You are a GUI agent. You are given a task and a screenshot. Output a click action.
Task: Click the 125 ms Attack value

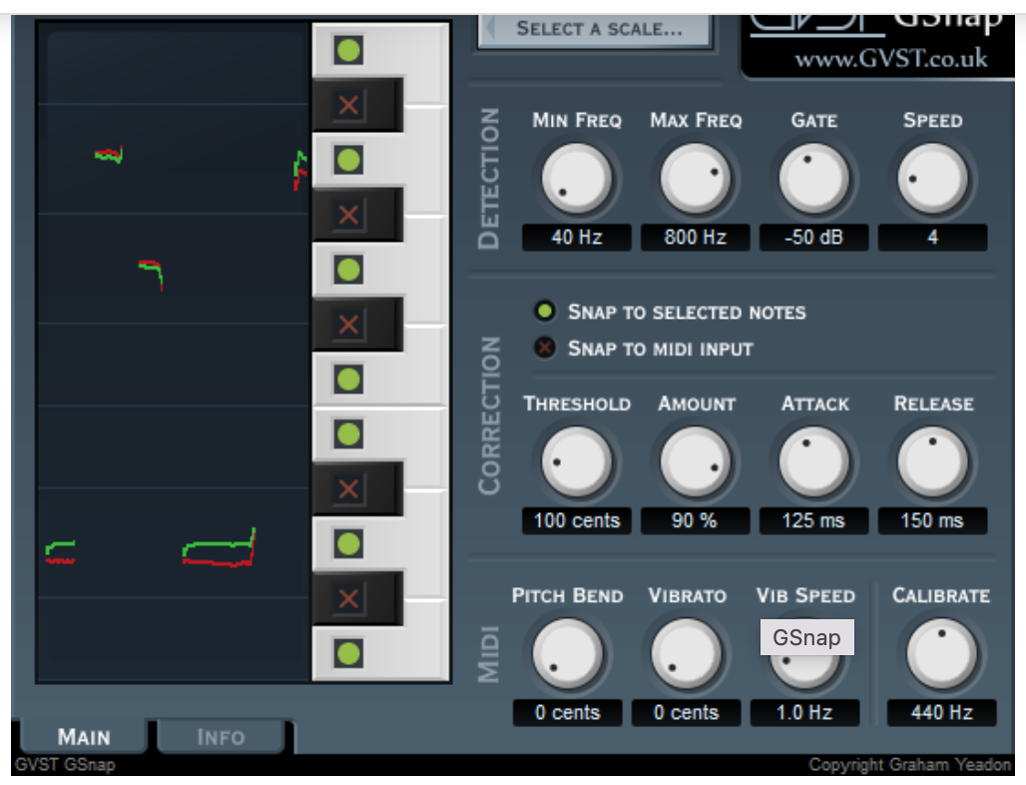[x=813, y=520]
